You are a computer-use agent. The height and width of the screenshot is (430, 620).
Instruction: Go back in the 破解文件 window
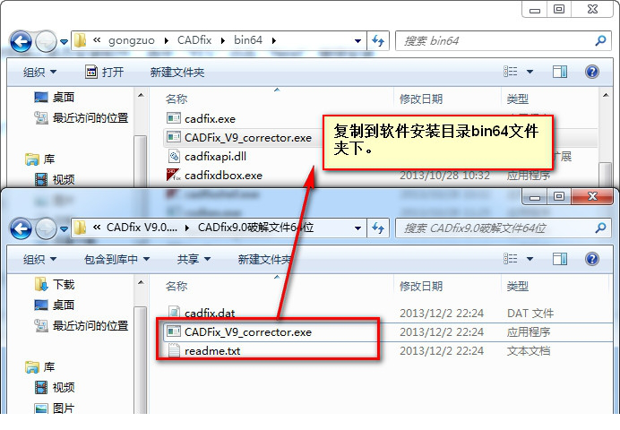pyautogui.click(x=21, y=228)
